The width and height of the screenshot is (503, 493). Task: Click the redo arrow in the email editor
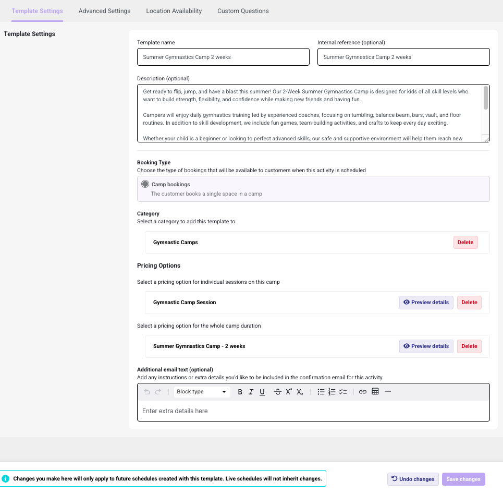158,392
